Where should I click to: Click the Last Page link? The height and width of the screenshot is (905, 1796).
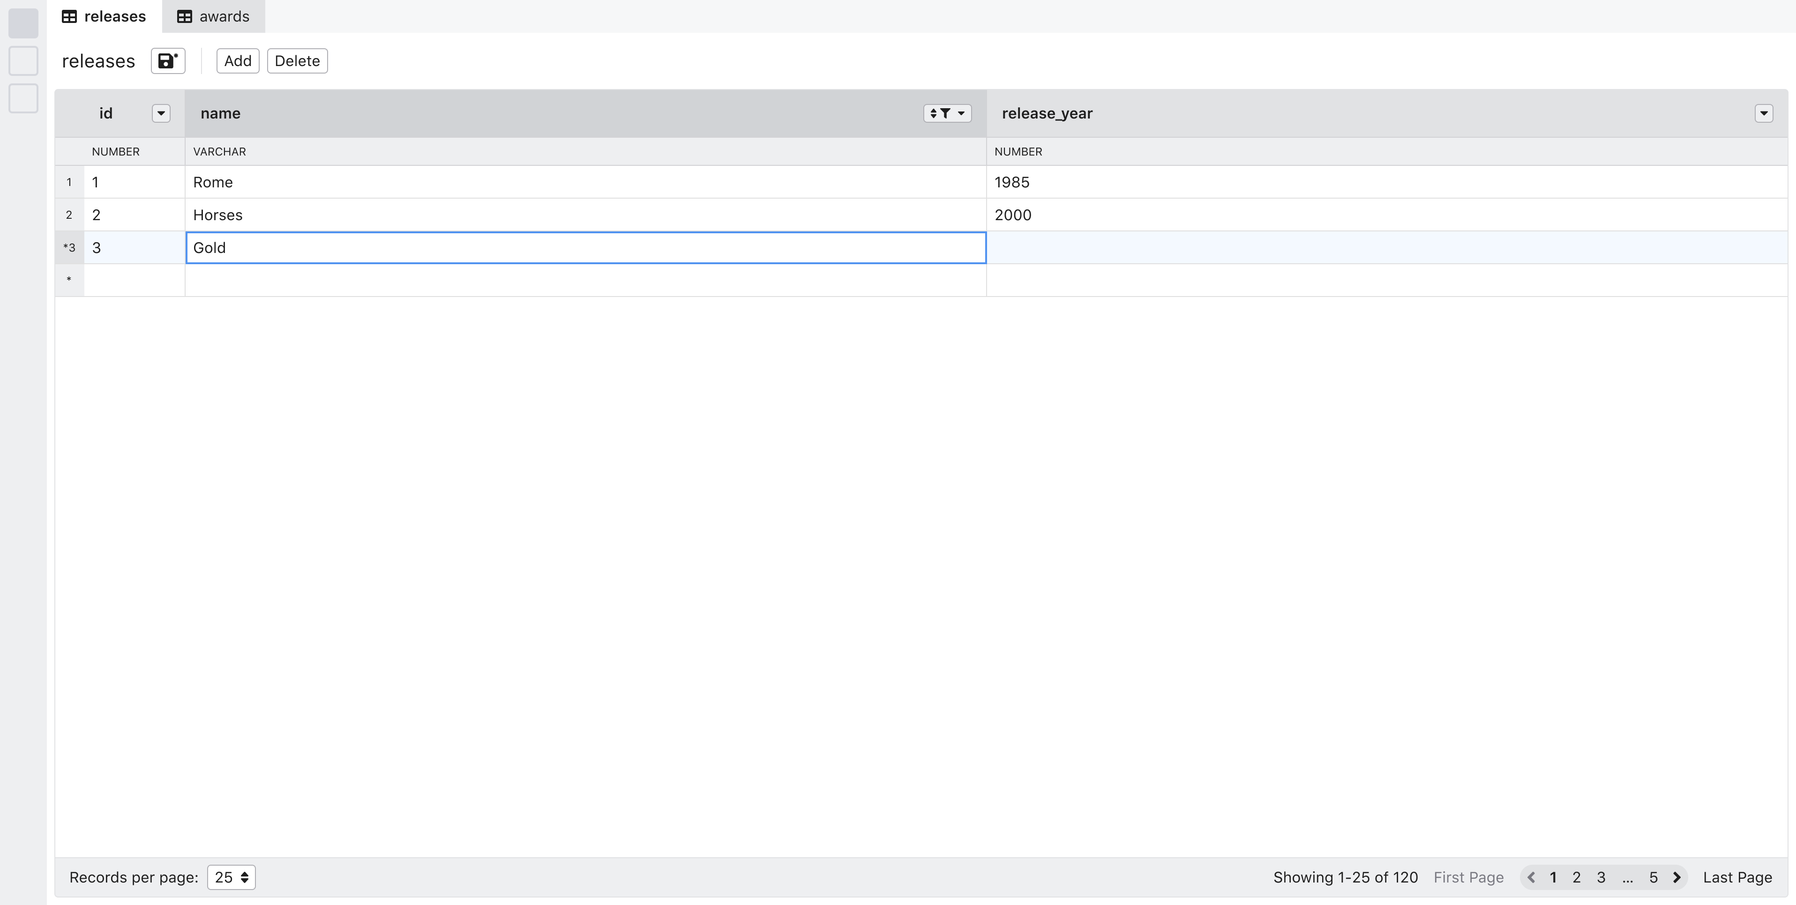pyautogui.click(x=1737, y=877)
